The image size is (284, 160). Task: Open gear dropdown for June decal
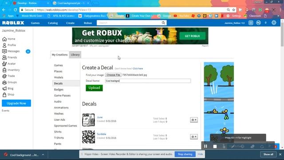tap(194, 120)
